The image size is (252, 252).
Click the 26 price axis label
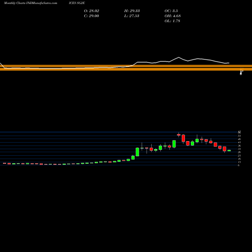[x=239, y=152]
